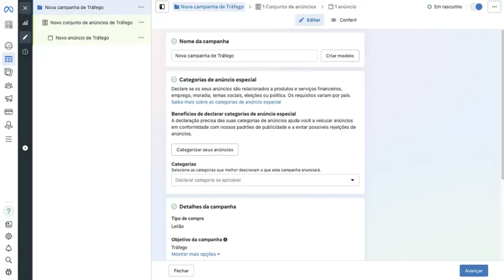Open the Declarar categoria se aplicável dropdown

265,180
